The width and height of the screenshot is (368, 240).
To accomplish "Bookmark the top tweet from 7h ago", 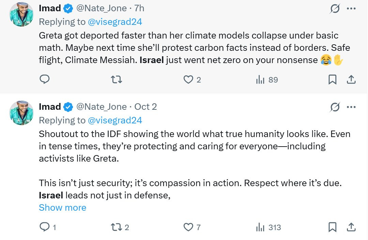I will pos(332,80).
